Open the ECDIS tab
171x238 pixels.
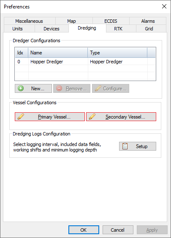pyautogui.click(x=111, y=21)
